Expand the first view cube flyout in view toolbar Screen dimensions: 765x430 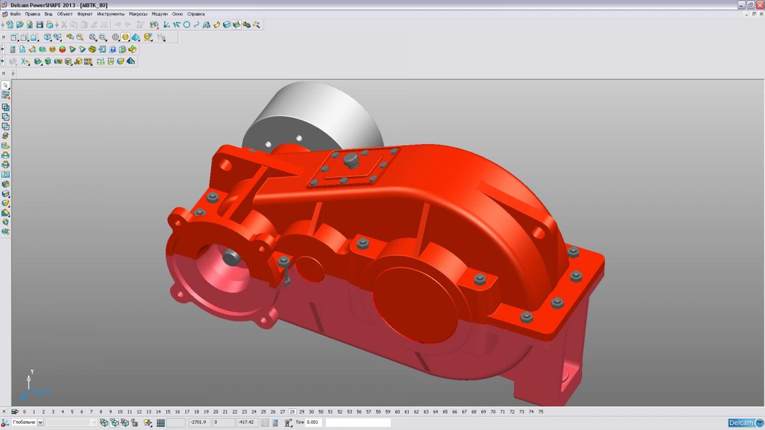pyautogui.click(x=15, y=37)
